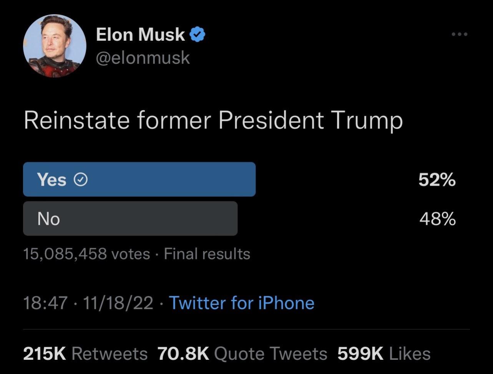
Task: Open the 70.8K Quote Tweets
Action: pyautogui.click(x=242, y=354)
